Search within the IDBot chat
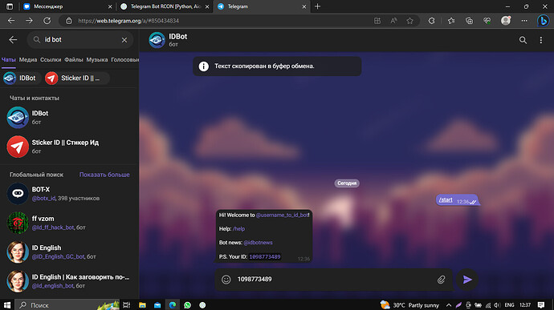This screenshot has height=310, width=554. point(523,40)
